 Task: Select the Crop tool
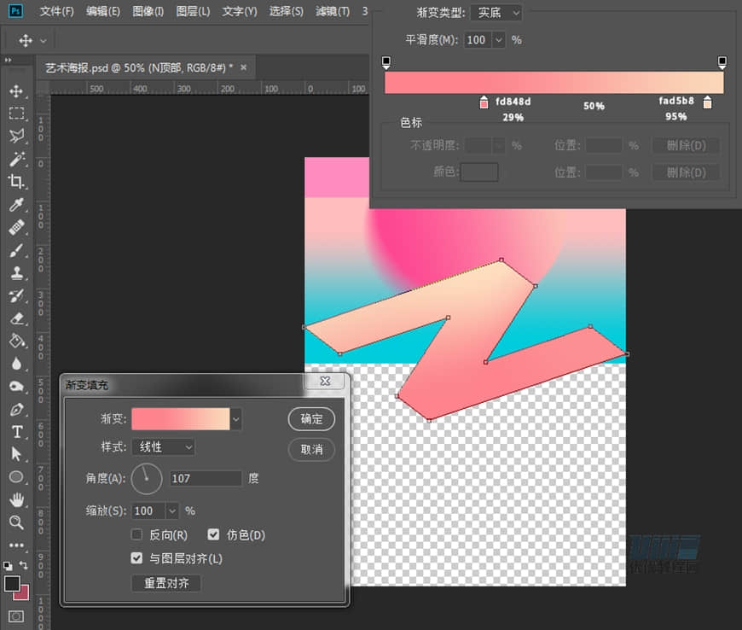click(x=16, y=182)
